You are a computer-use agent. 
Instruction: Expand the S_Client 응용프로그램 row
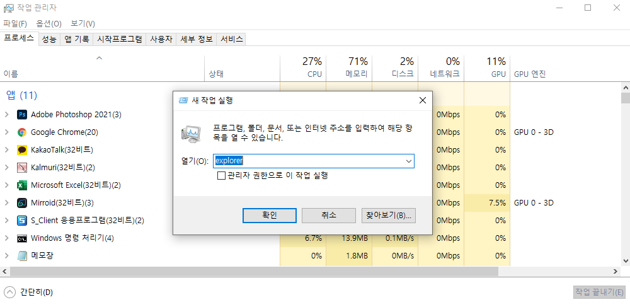pyautogui.click(x=6, y=221)
